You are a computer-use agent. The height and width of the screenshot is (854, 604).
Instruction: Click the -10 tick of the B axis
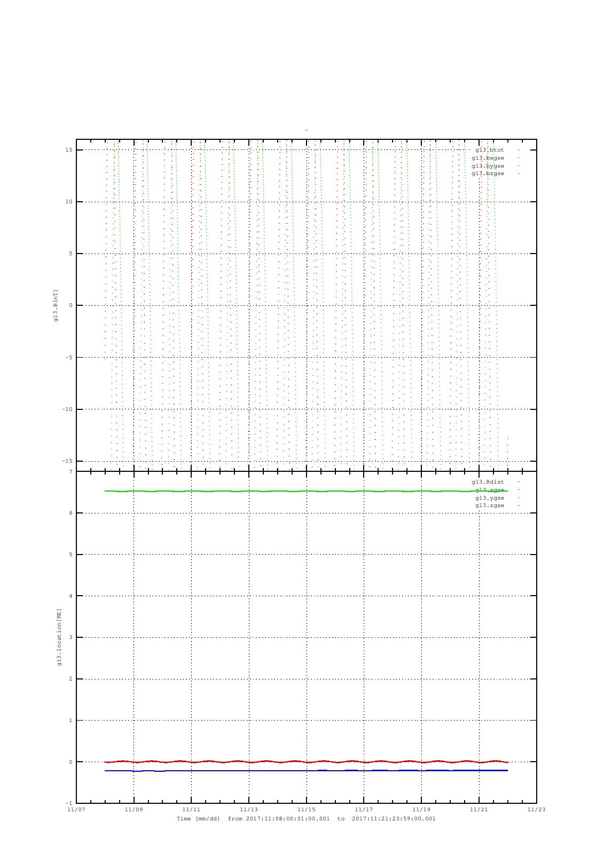tap(67, 409)
